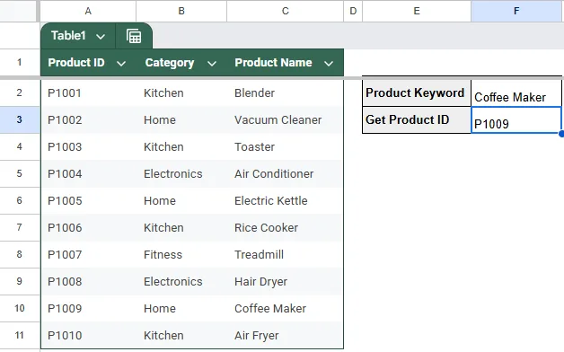Click the blue fill handle on selected cell

(561, 134)
